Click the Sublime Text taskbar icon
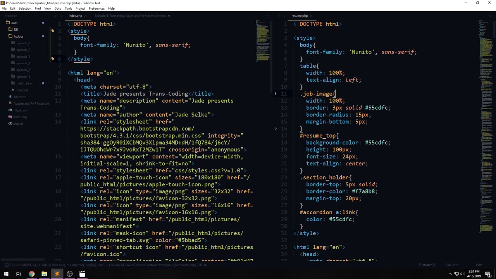 tap(57, 274)
